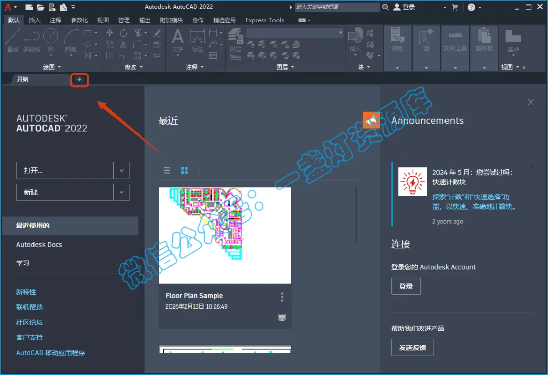
Task: Select Autodesk Docs in the sidebar
Action: [39, 245]
